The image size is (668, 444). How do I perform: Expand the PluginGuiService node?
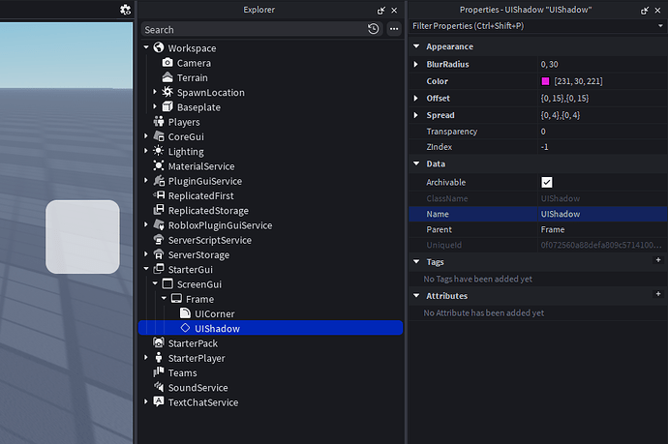coord(146,180)
